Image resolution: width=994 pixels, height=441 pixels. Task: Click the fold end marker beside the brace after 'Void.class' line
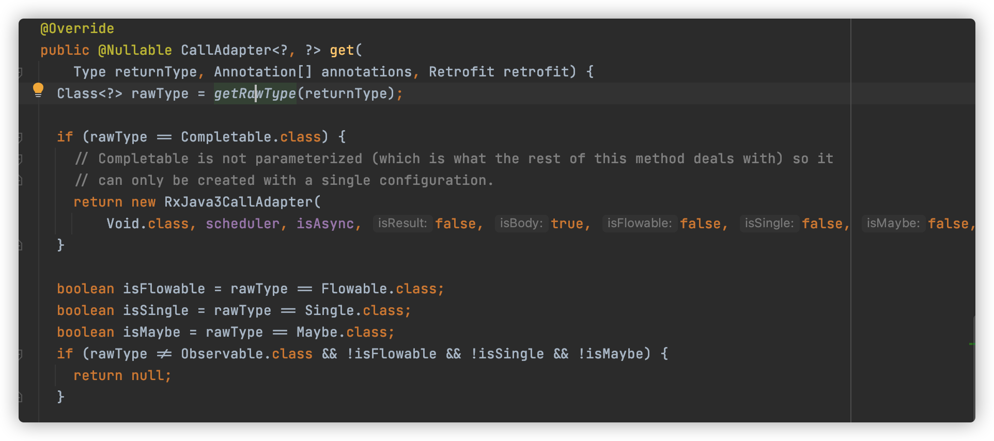(x=21, y=245)
